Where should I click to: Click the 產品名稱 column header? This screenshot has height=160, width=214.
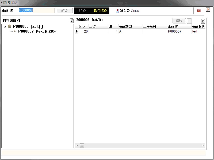(198, 26)
